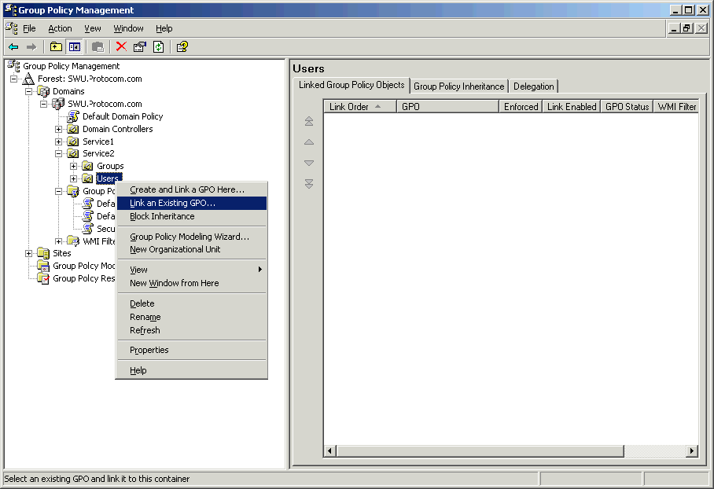Viewport: 714px width, 489px height.
Task: Click the Refresh toolbar icon
Action: (158, 47)
